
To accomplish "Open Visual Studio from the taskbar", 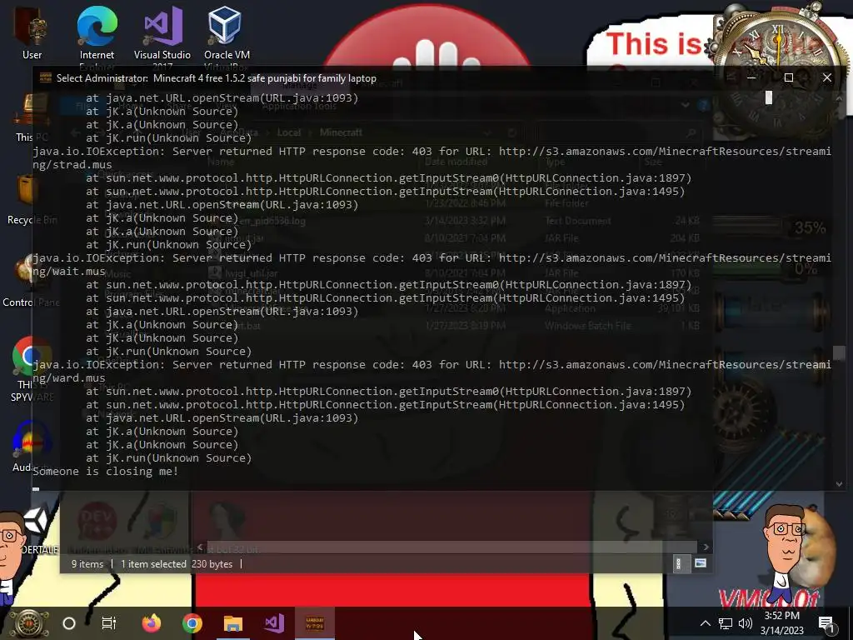I will (x=273, y=623).
